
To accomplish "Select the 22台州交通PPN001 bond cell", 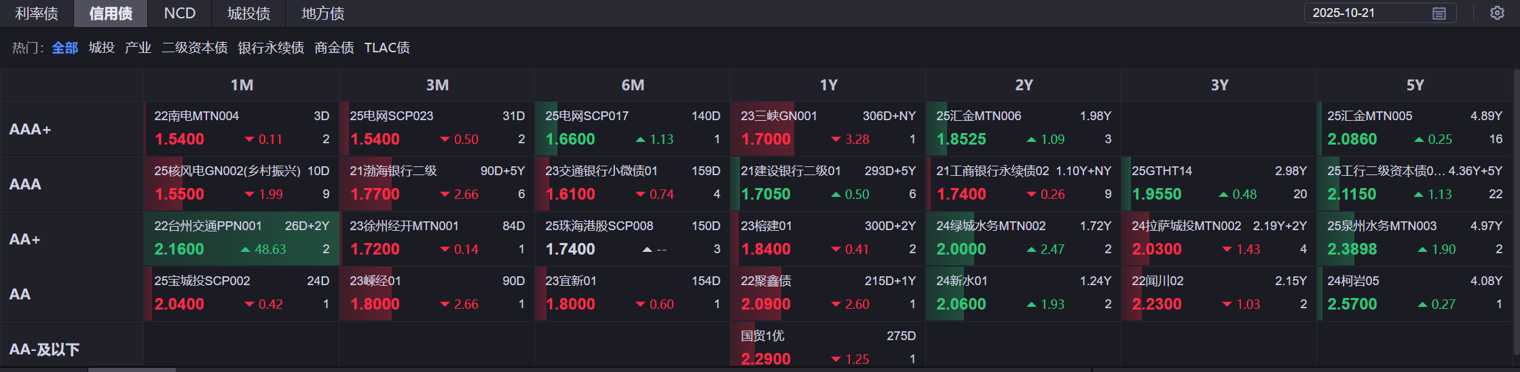I will click(x=242, y=238).
